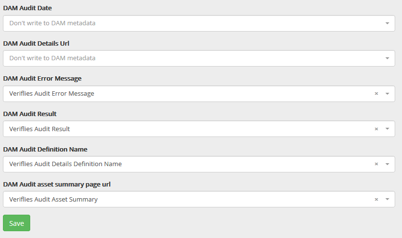Clear the Veriflies Audit Result selection
This screenshot has height=238, width=402.
(376, 129)
